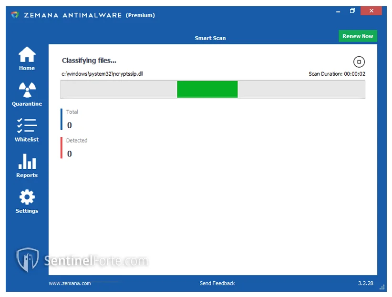Restore down the Zemana window

click(352, 11)
